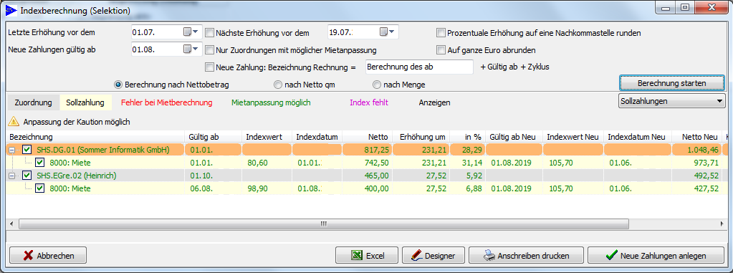The height and width of the screenshot is (273, 733).
Task: Click Netto value 465,00 in Heinrich row
Action: (x=377, y=176)
